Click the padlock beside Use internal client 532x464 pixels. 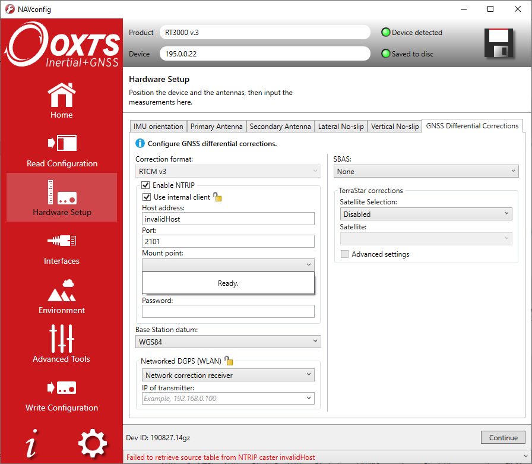point(217,197)
